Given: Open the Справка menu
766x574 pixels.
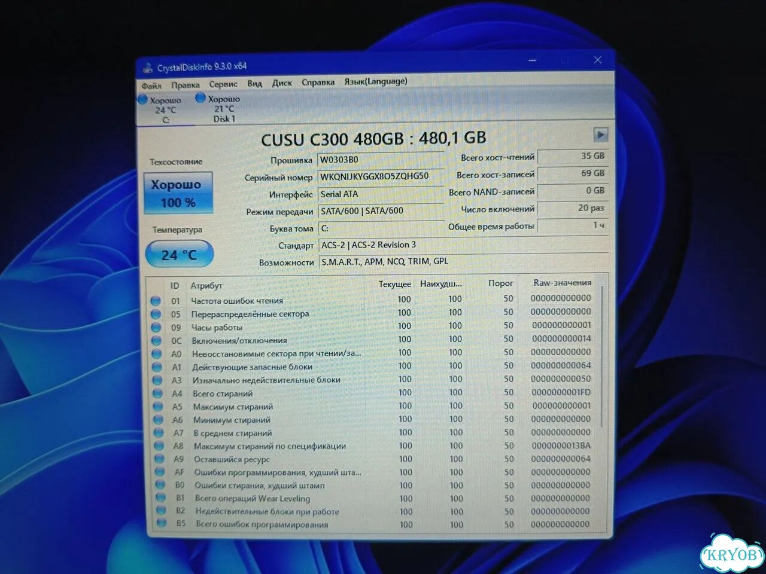Looking at the screenshot, I should [x=318, y=82].
